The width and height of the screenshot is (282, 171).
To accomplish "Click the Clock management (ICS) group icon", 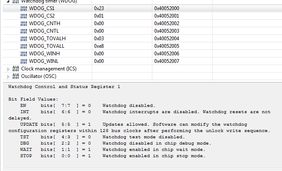I will (x=16, y=69).
